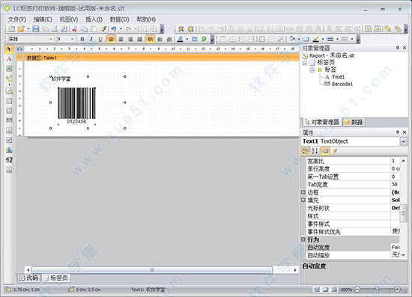Expand the 边框 property group
412x297 pixels.
(303, 192)
